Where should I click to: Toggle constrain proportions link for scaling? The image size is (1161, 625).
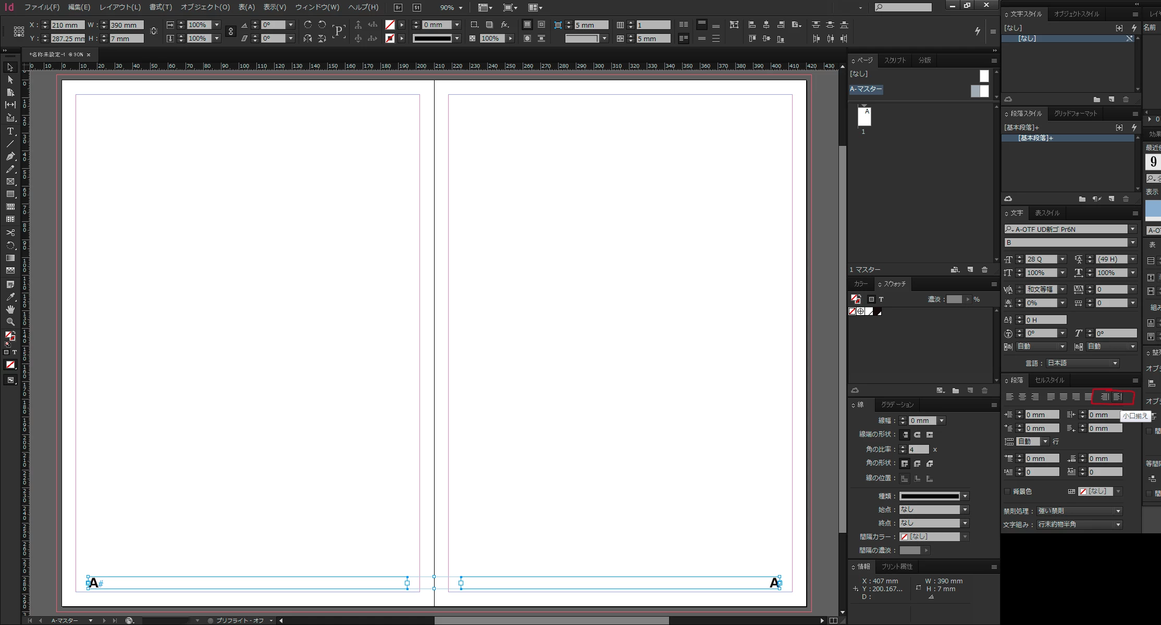tap(231, 31)
